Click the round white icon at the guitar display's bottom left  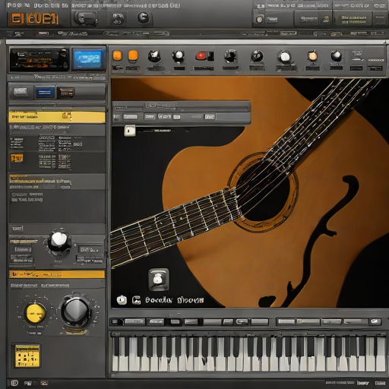tap(122, 300)
